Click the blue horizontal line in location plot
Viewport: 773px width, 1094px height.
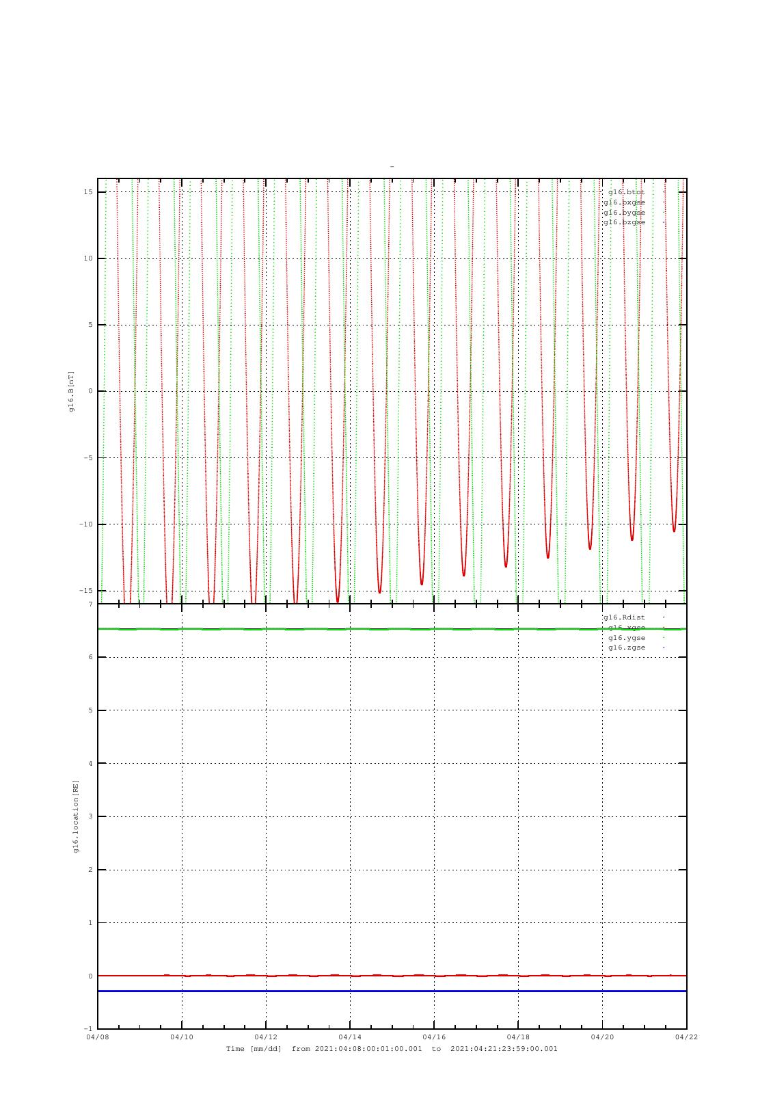click(x=392, y=991)
